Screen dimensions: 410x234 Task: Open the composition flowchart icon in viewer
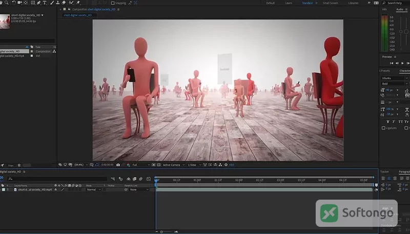[220, 165]
